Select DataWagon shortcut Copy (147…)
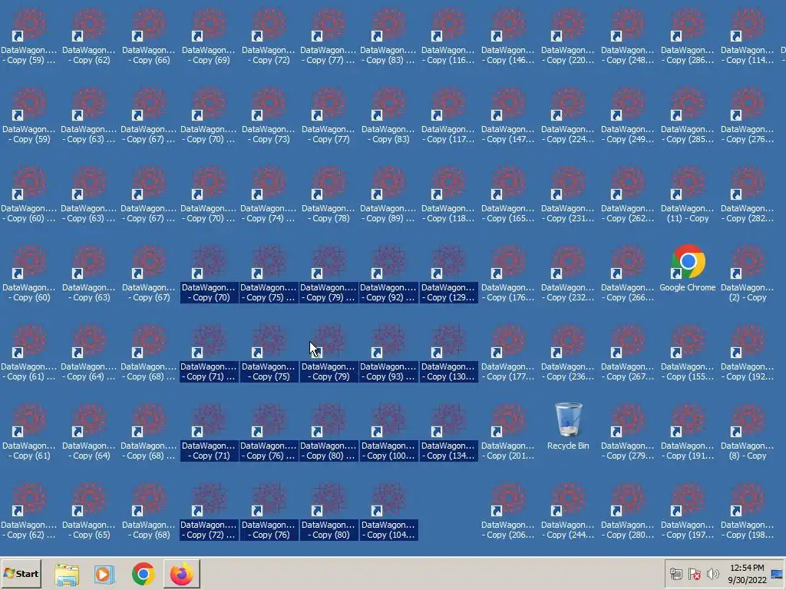 (508, 115)
